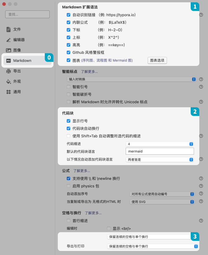Open 了解更多 link beside 公式
Image resolution: width=208 pixels, height=255 pixels.
[x=81, y=171]
